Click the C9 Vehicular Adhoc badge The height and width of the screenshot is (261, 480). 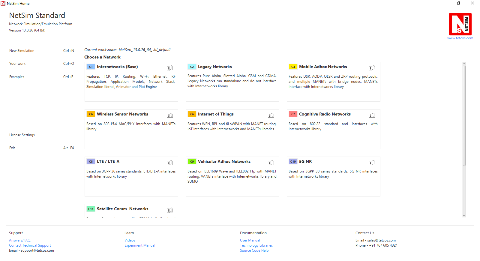coord(192,161)
